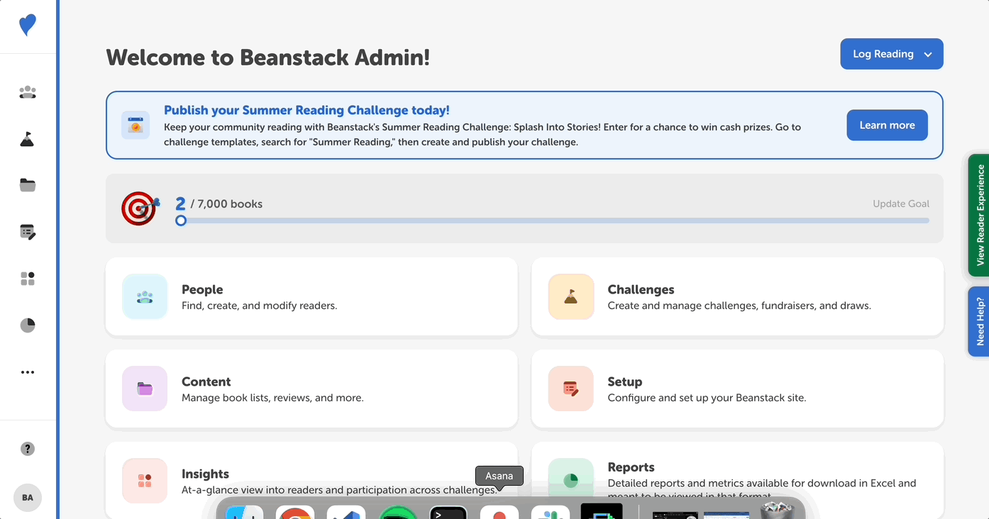Open the help question mark icon
Viewport: 989px width, 519px height.
coord(27,448)
